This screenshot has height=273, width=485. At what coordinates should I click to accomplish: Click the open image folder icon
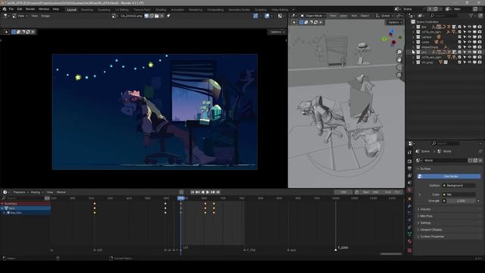coord(157,16)
